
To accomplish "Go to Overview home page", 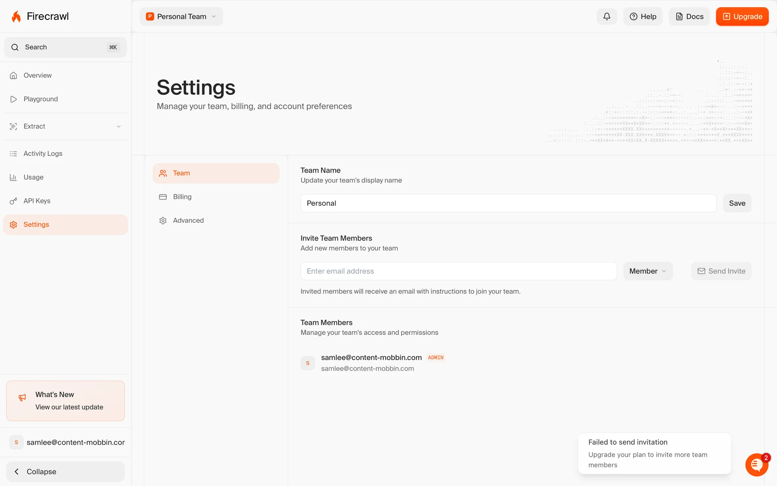I will click(37, 75).
